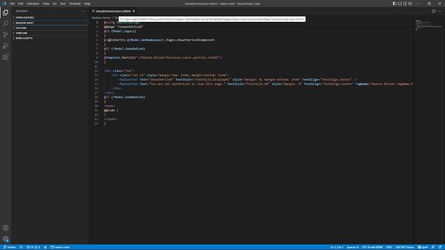Open the Manage gear icon
The height and width of the screenshot is (250, 445).
tap(5, 239)
